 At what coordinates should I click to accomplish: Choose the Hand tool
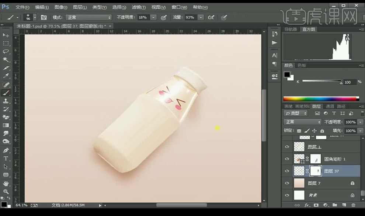tap(6, 183)
